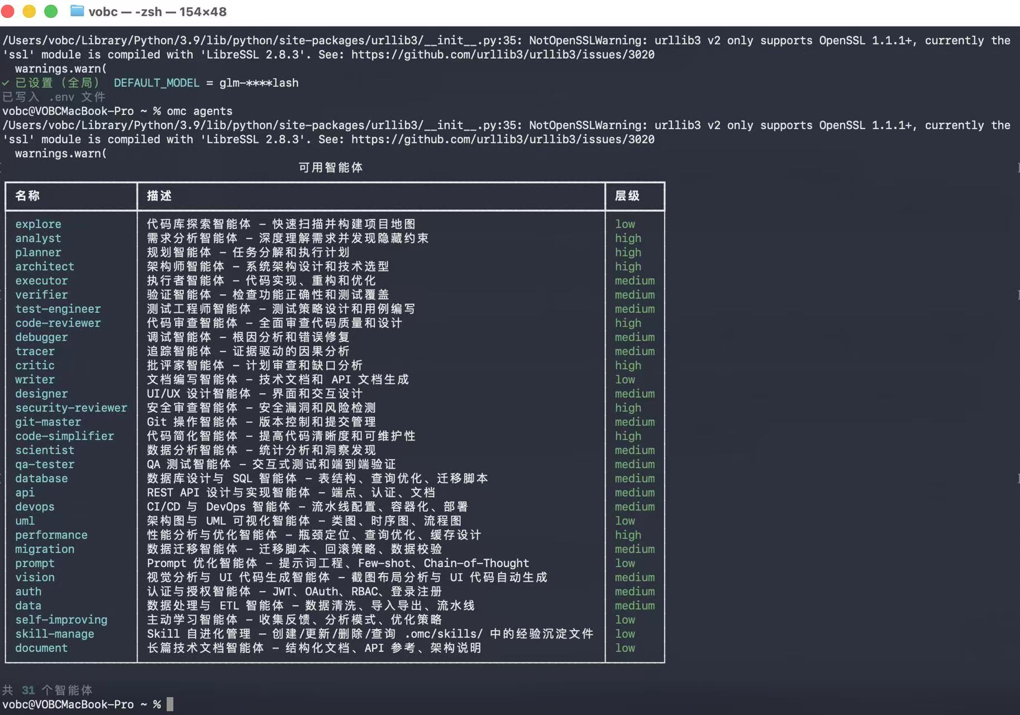Click the 'devops' agent name

click(35, 507)
